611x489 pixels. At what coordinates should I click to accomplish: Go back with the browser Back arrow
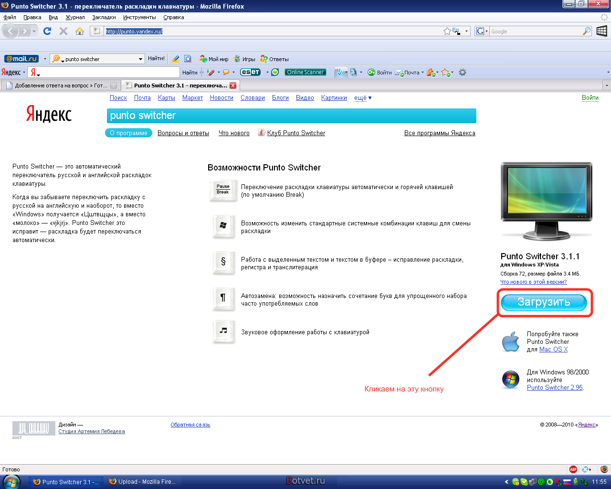coord(11,32)
